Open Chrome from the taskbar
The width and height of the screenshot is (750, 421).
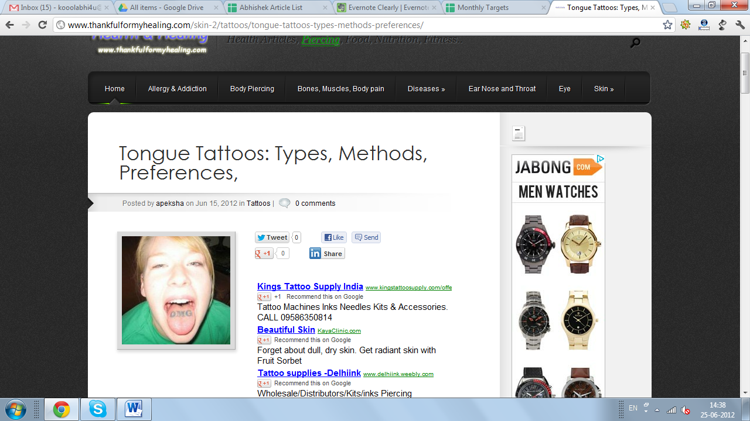click(62, 409)
